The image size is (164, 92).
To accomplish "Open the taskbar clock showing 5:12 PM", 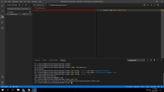I will click(x=155, y=90).
